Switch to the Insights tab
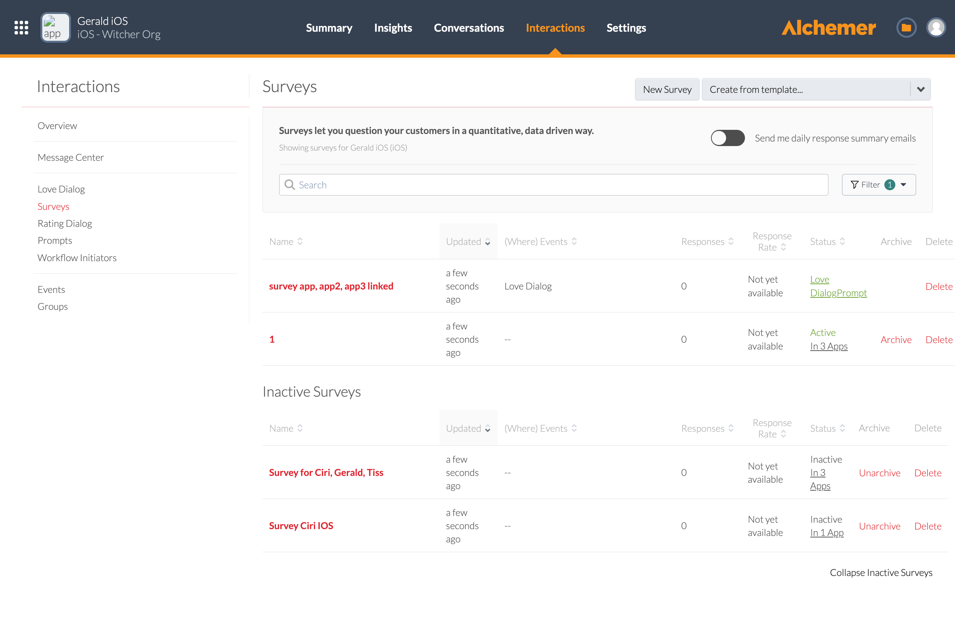This screenshot has height=622, width=955. pyautogui.click(x=393, y=28)
